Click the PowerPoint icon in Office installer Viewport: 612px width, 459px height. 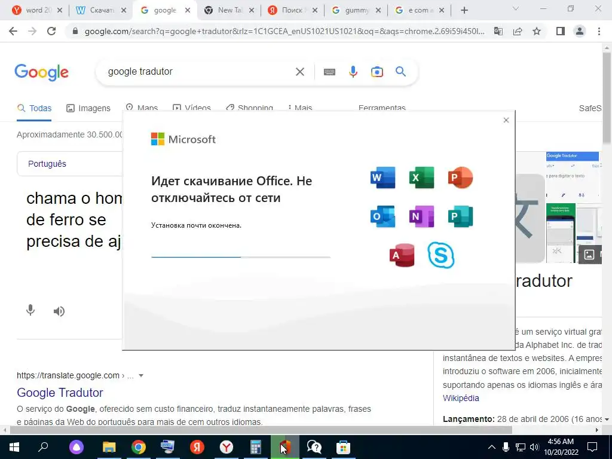pyautogui.click(x=460, y=178)
